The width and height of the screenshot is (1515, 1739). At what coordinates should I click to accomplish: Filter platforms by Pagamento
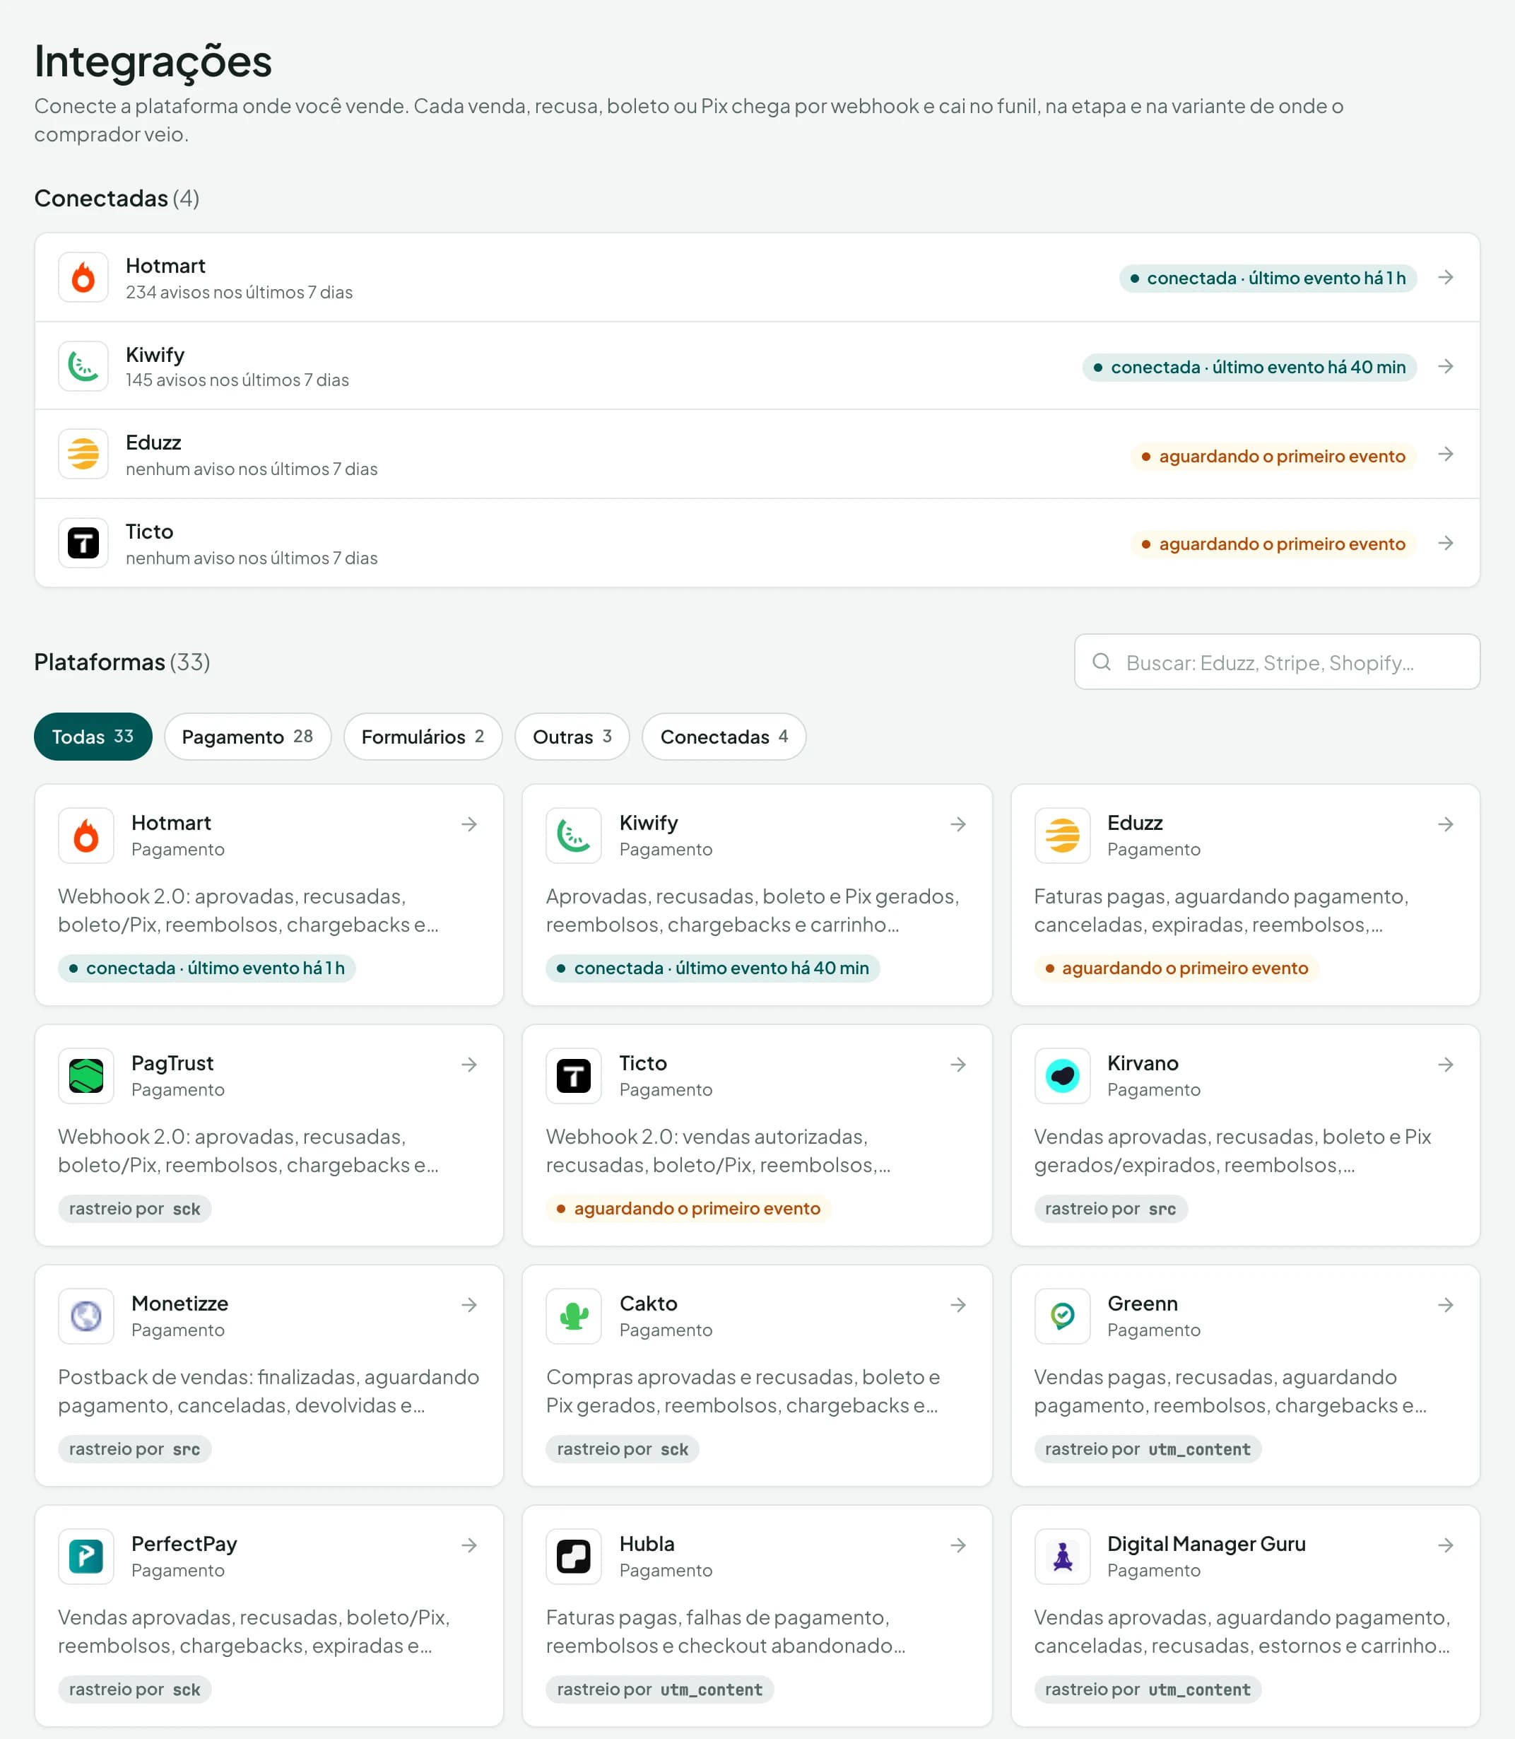[x=248, y=737]
